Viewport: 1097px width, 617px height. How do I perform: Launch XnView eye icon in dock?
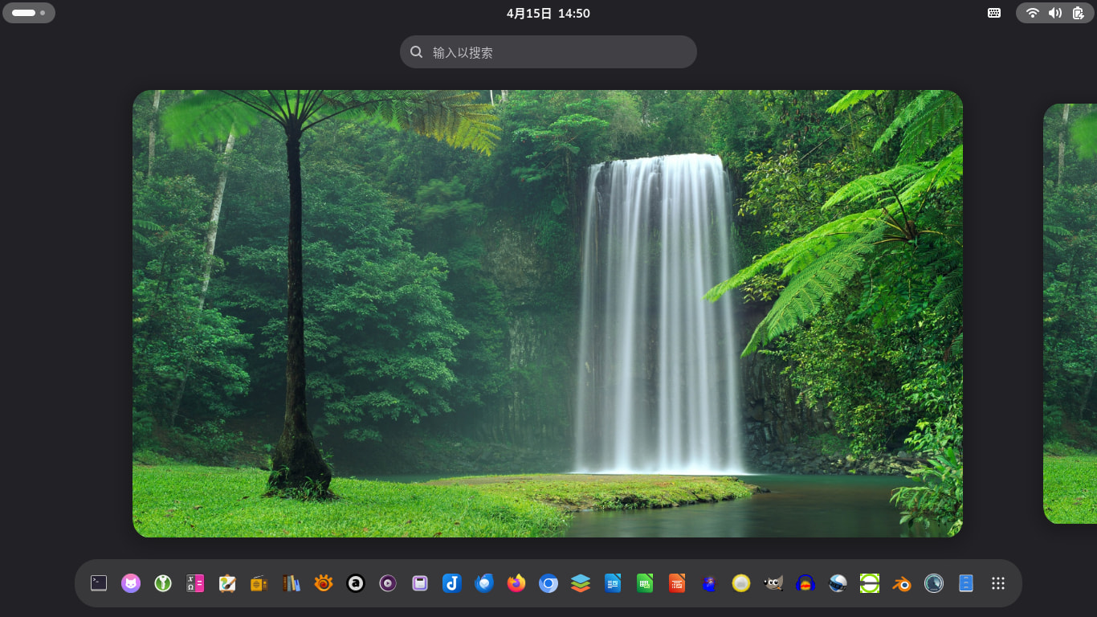tap(324, 583)
